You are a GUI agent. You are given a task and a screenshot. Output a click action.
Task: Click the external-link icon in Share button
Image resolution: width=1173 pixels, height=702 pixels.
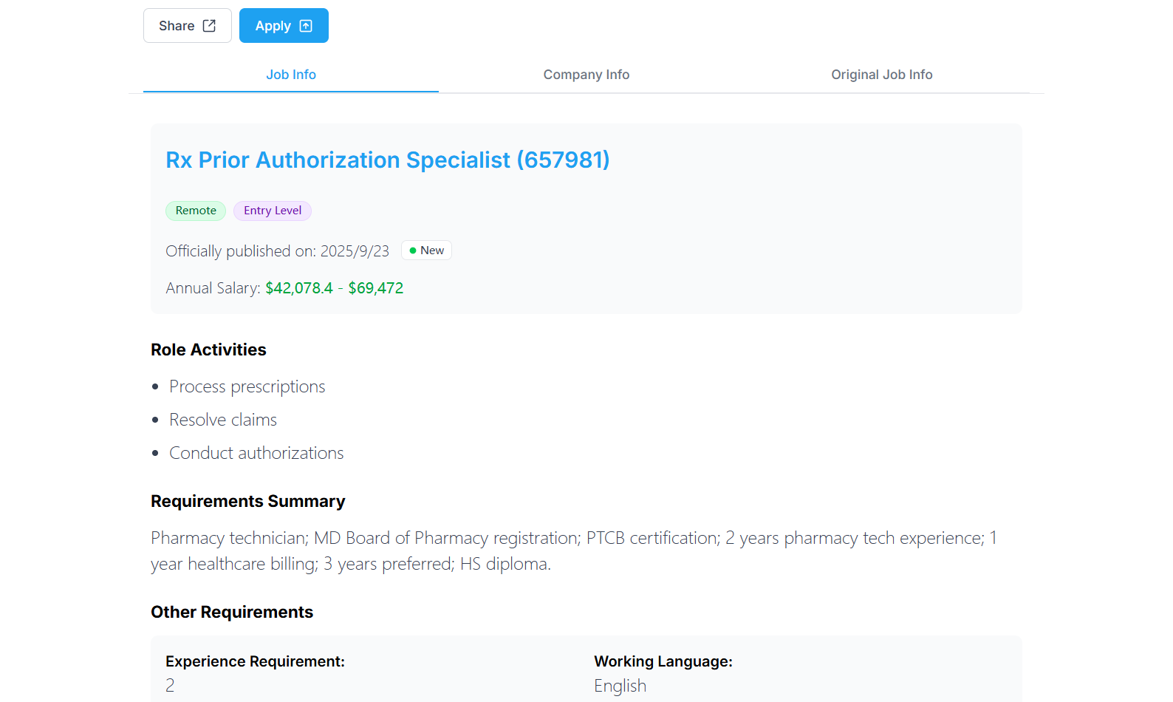point(209,26)
